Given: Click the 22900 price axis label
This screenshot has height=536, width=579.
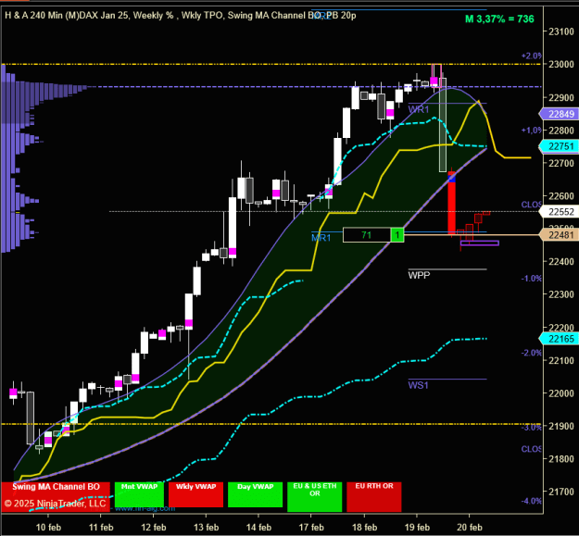Looking at the screenshot, I should 561,98.
